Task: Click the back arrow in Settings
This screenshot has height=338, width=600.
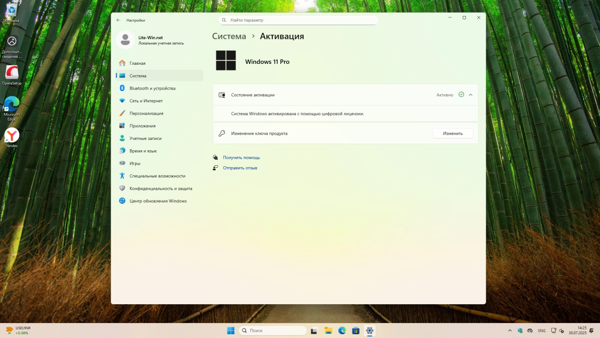Action: click(x=118, y=20)
